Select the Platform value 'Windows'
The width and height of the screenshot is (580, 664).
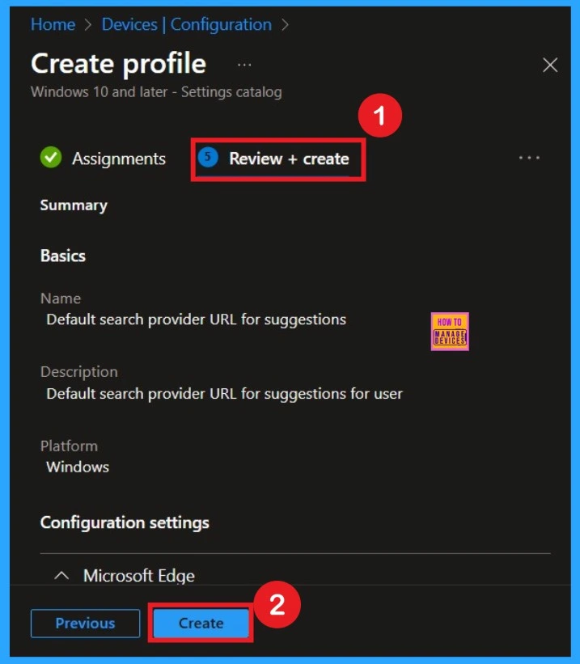click(x=78, y=467)
